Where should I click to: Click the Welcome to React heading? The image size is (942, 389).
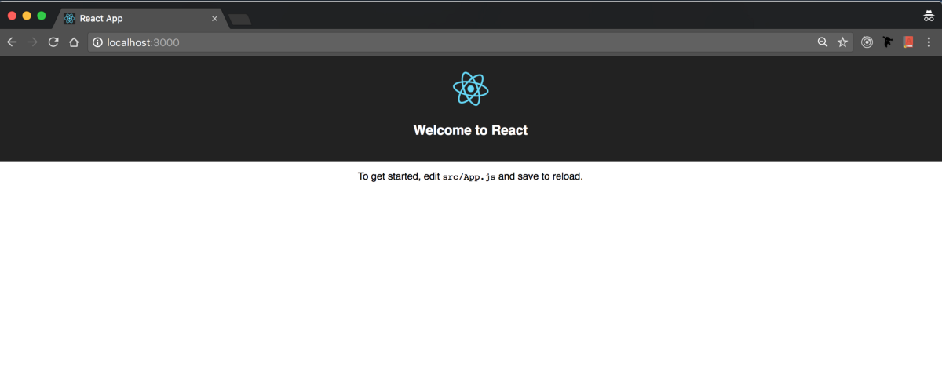tap(470, 130)
